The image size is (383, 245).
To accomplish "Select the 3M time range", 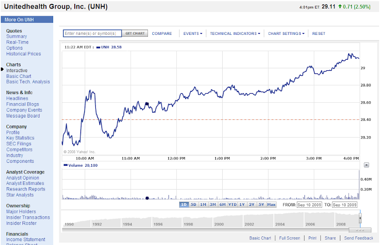I will (x=213, y=204).
